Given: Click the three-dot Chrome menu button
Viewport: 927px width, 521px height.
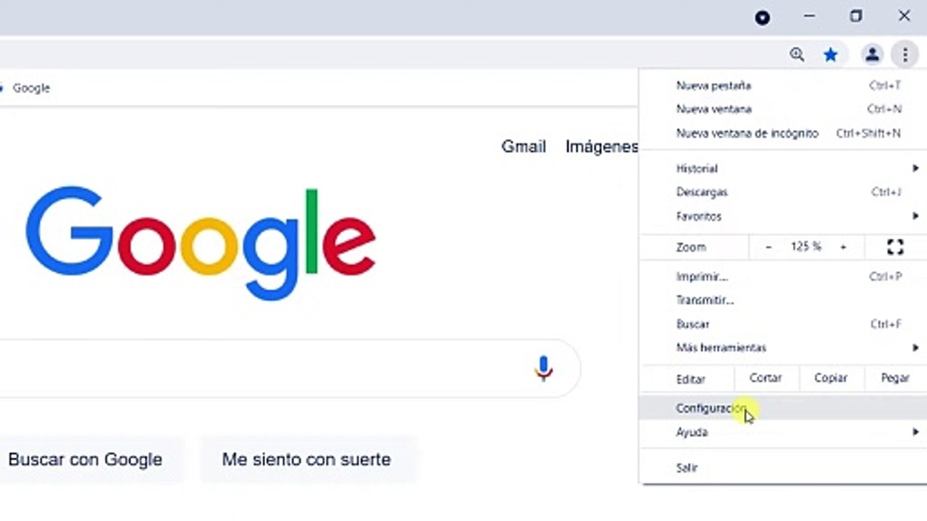Looking at the screenshot, I should click(905, 54).
